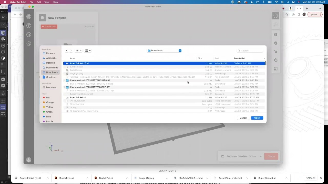
Task: Open the list view options dropdown
Action: click(79, 51)
